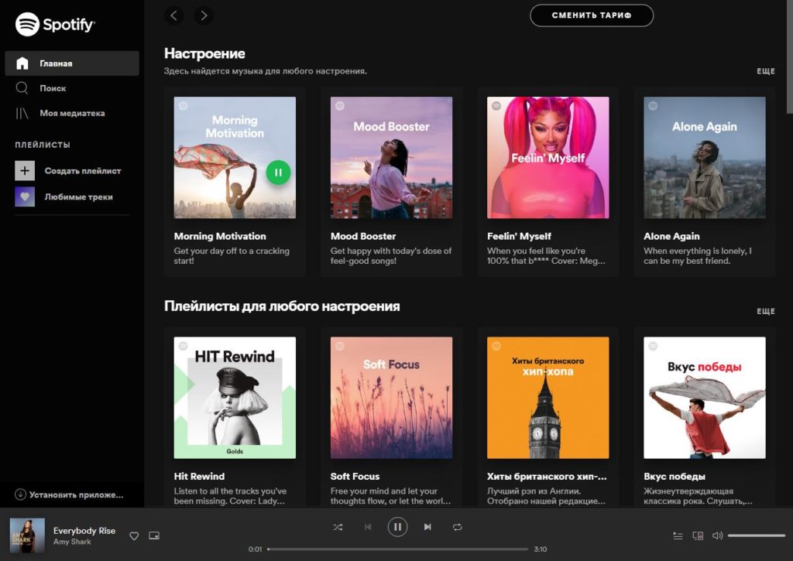Image resolution: width=793 pixels, height=561 pixels.
Task: Open Хиты британского хип-хопа cover
Action: (x=548, y=398)
